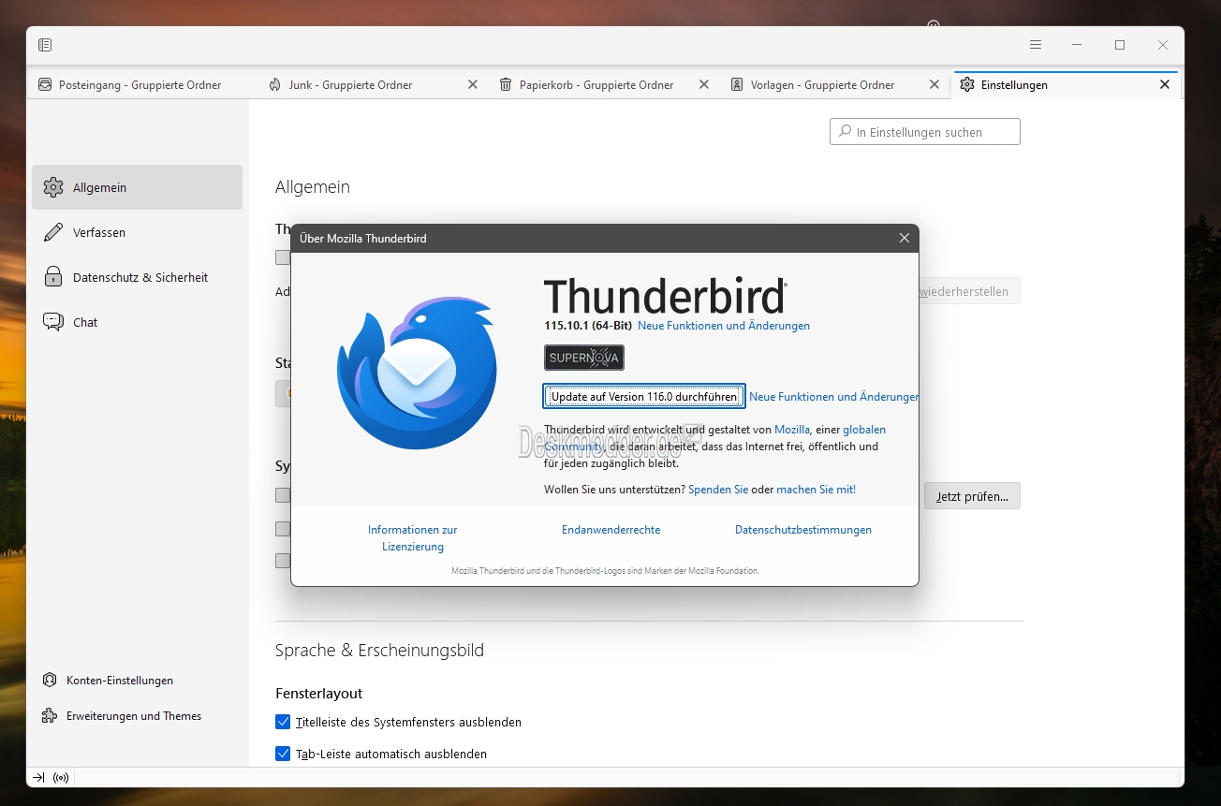The image size is (1221, 806).
Task: Click the Konten-Einstellungen hexagon icon
Action: pyautogui.click(x=50, y=681)
